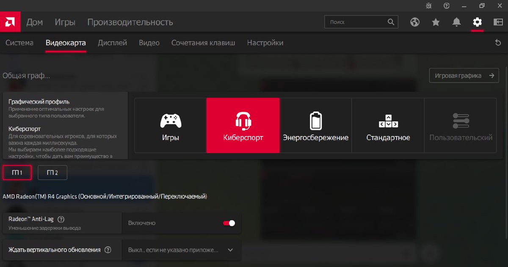Toggle the sidebar panel icon

coord(498,22)
